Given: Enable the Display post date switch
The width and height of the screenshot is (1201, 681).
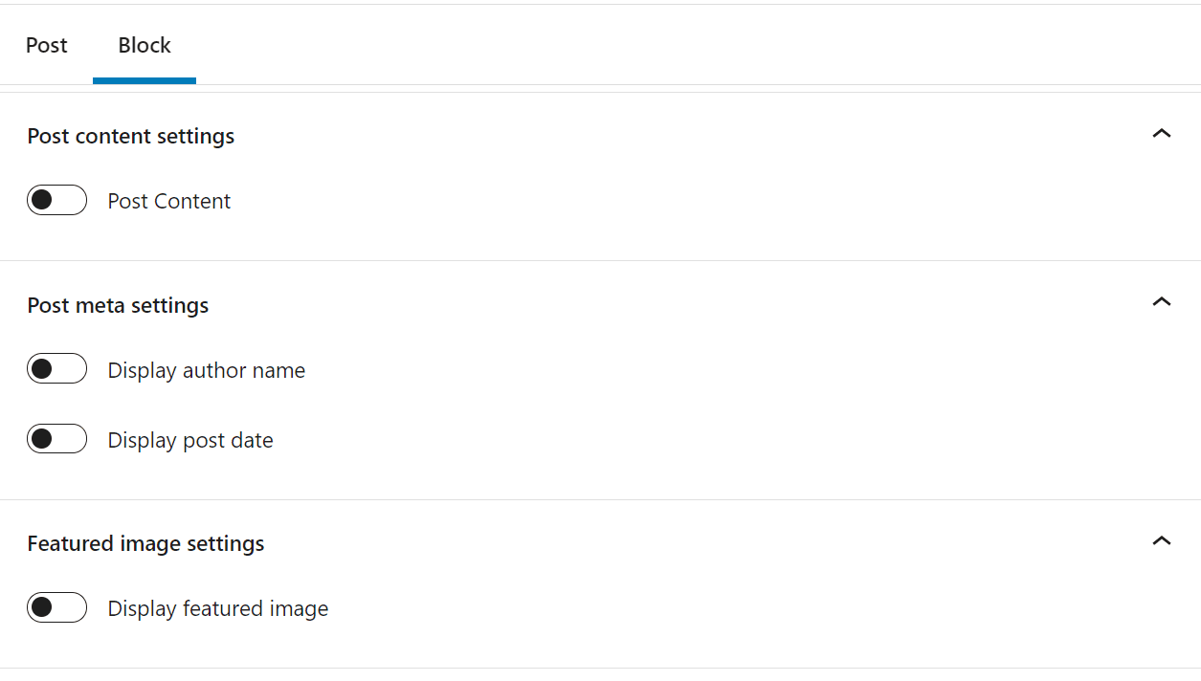Looking at the screenshot, I should click(x=56, y=438).
